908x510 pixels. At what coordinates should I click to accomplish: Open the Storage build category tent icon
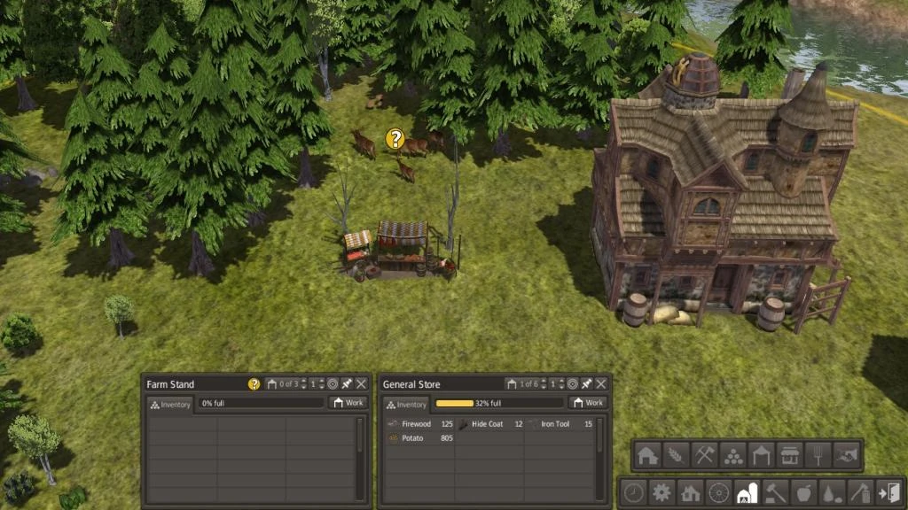coord(762,454)
